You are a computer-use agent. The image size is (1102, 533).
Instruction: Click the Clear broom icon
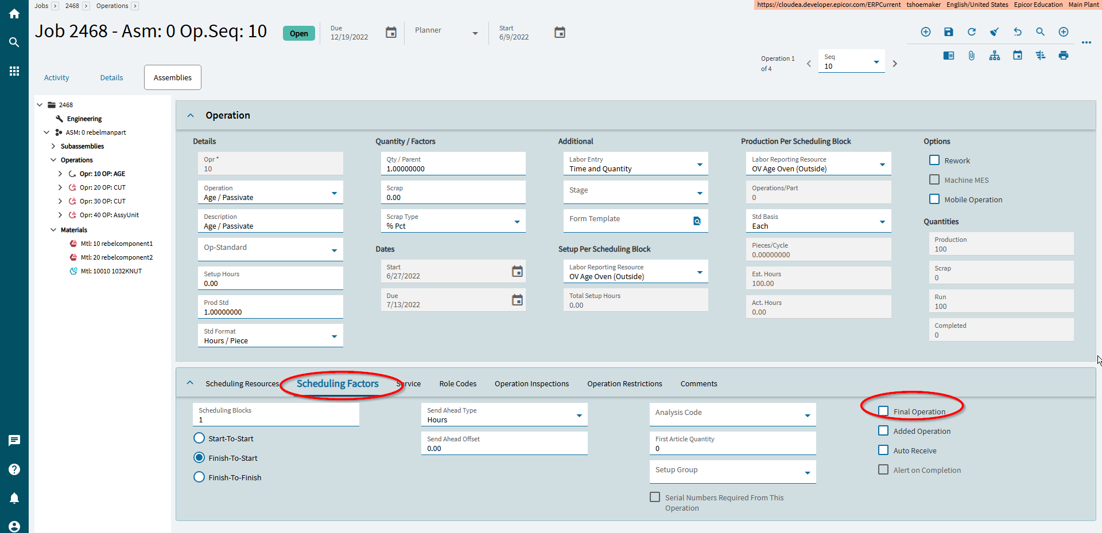pos(994,32)
